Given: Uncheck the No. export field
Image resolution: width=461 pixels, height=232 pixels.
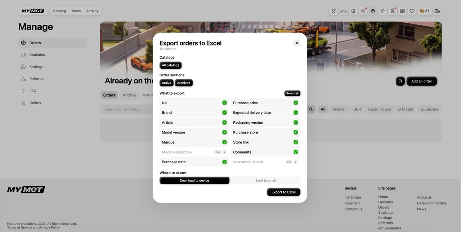Looking at the screenshot, I should [224, 103].
